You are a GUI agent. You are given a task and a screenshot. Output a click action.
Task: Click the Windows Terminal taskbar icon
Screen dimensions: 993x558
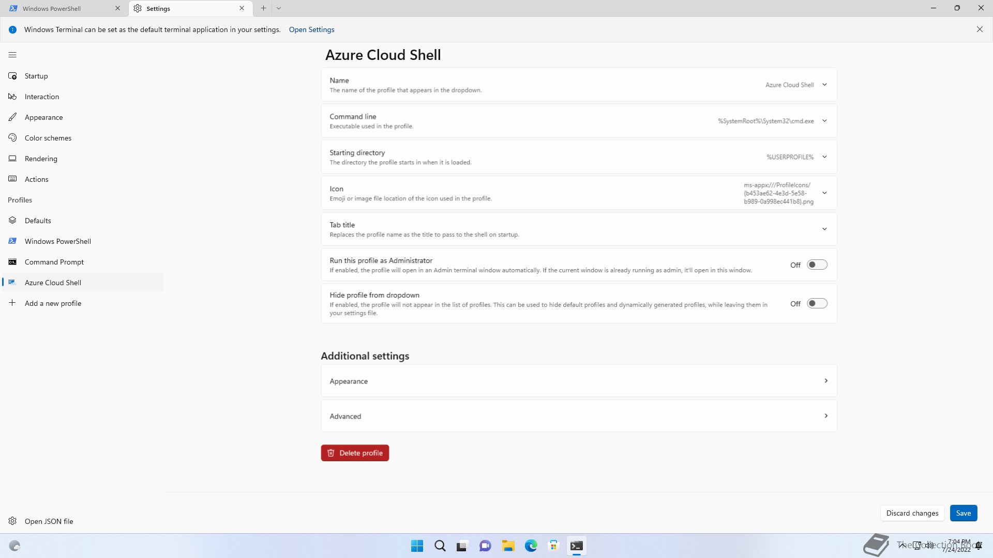pos(576,546)
